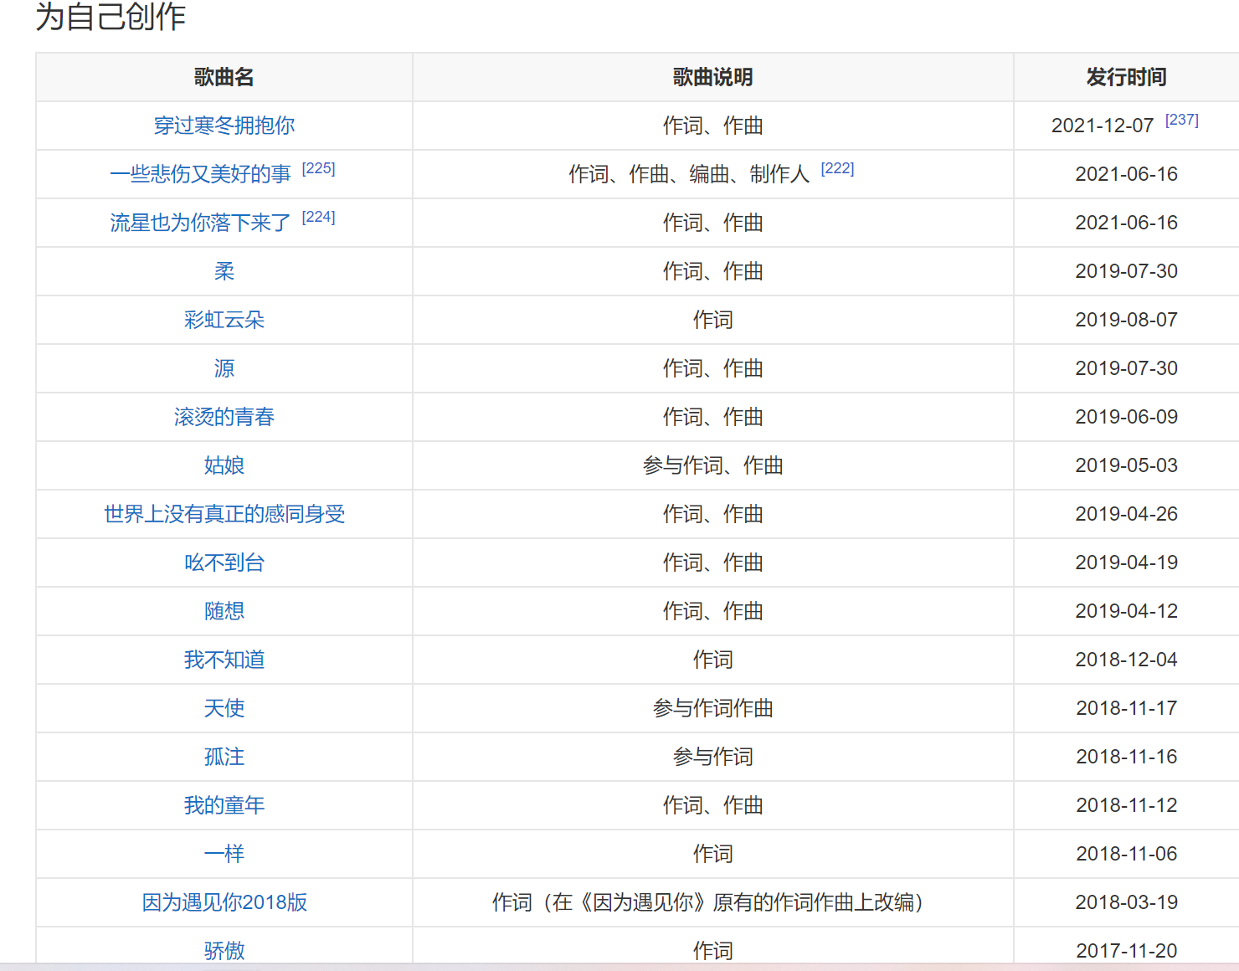Click the reference link [225]

[x=319, y=168]
